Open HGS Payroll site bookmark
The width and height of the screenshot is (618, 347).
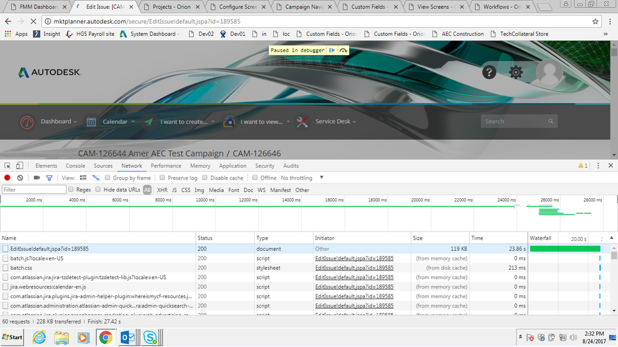tap(90, 34)
